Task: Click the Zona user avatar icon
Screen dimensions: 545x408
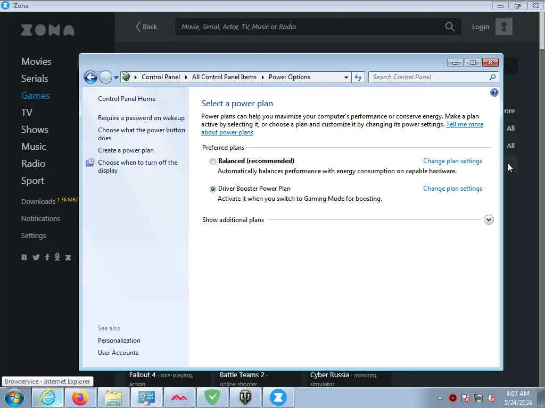Action: click(503, 27)
